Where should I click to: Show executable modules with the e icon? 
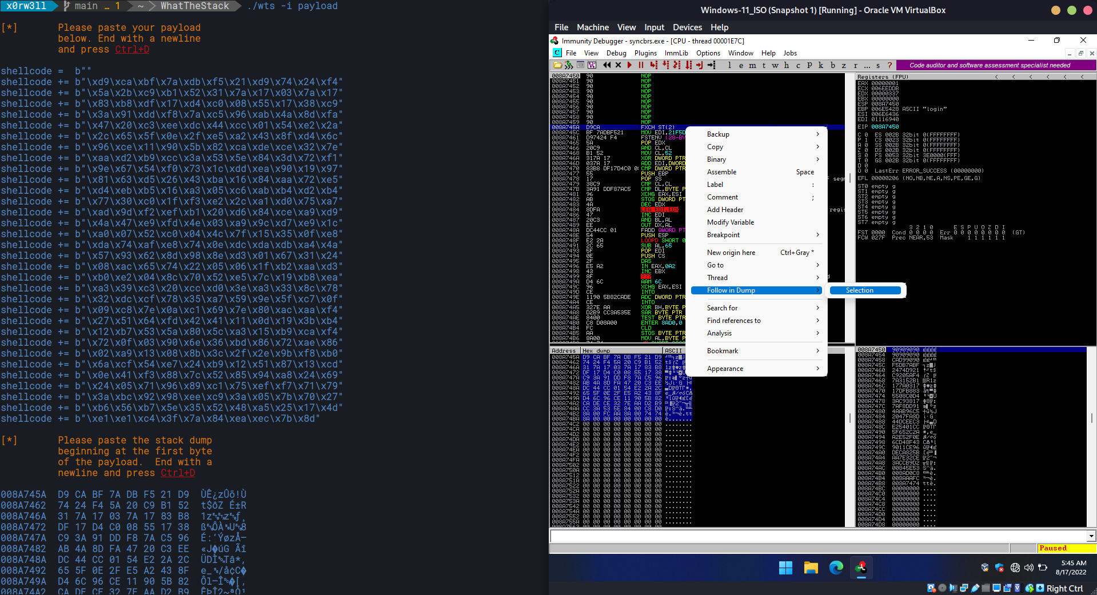tap(741, 65)
